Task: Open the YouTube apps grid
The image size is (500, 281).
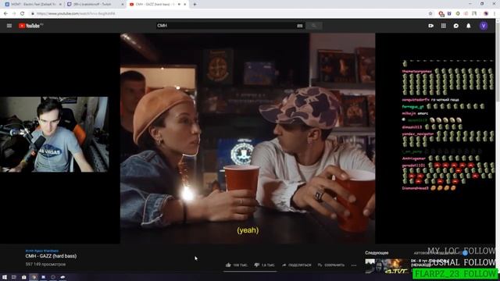Action: click(x=444, y=26)
